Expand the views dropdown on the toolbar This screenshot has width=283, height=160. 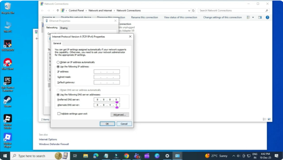point(253,17)
